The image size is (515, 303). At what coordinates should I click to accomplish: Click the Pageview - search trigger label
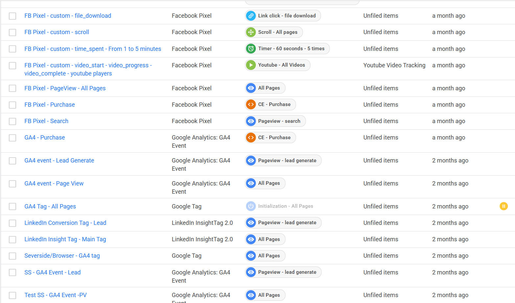coord(279,121)
